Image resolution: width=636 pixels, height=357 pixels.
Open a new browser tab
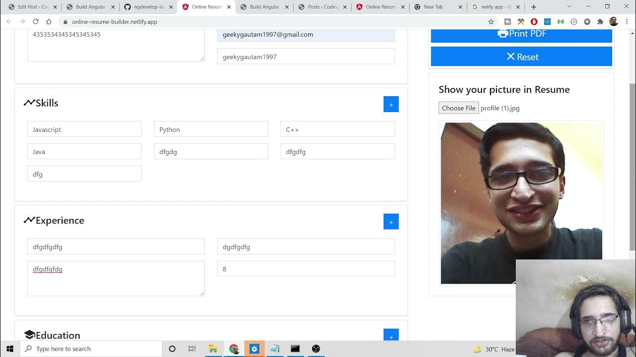(534, 7)
